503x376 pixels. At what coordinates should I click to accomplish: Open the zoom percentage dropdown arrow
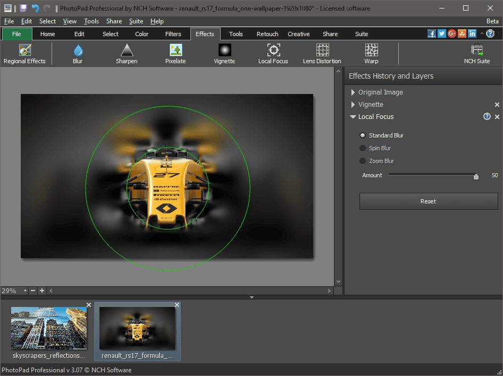coord(25,291)
